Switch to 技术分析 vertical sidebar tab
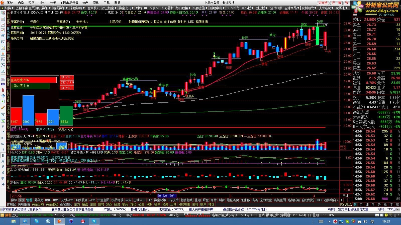401x225 pixels. (x=8, y=33)
